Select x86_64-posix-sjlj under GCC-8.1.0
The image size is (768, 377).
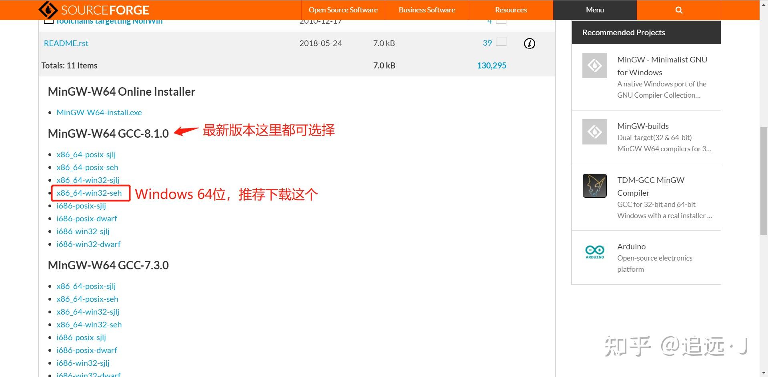(x=86, y=154)
